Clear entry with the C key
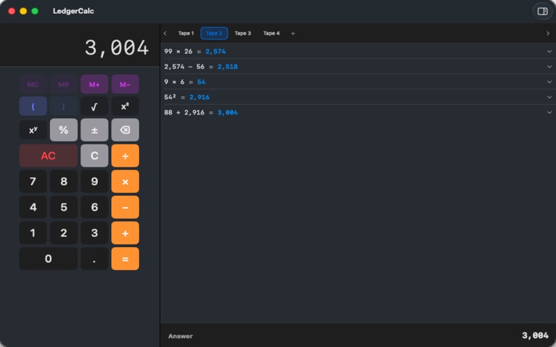The width and height of the screenshot is (556, 347). click(95, 155)
